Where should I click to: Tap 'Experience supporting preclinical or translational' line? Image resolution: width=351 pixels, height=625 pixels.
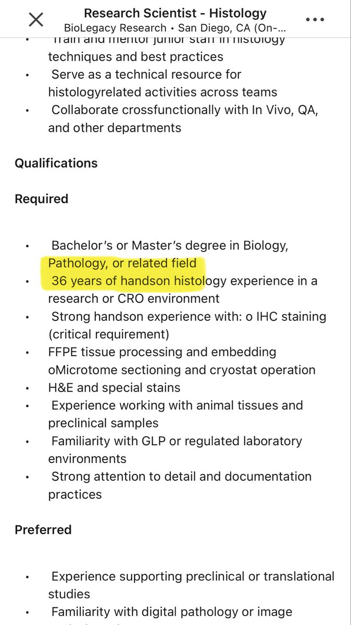(193, 577)
